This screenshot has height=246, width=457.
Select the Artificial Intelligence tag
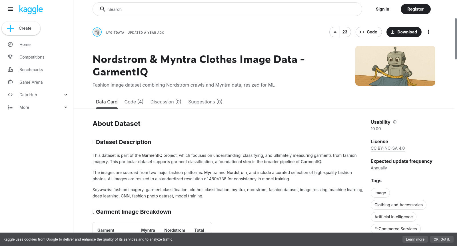tap(394, 217)
